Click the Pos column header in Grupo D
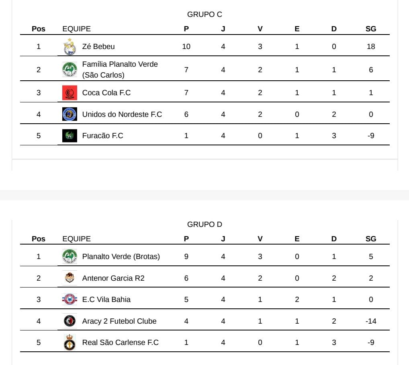 [x=38, y=239]
